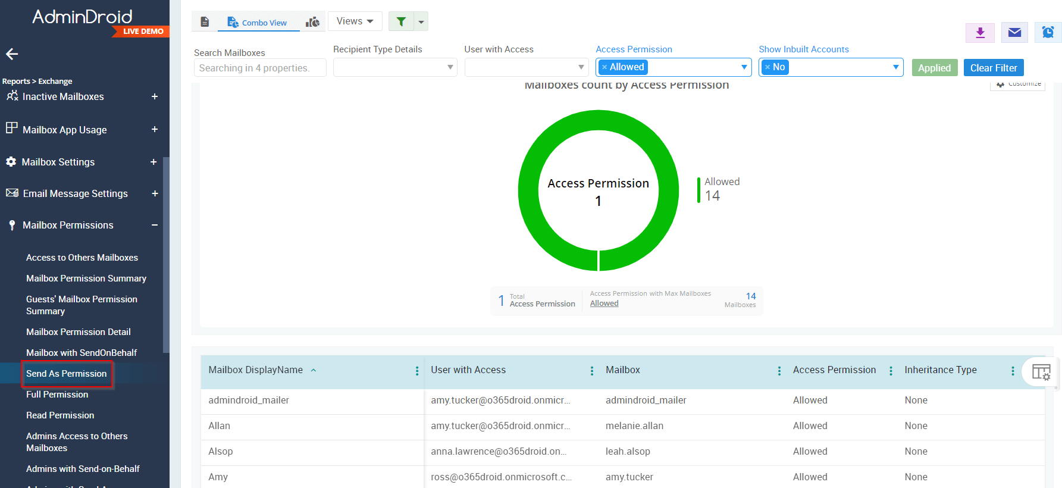This screenshot has height=488, width=1062.
Task: Remove the Allowed filter tag
Action: 604,67
